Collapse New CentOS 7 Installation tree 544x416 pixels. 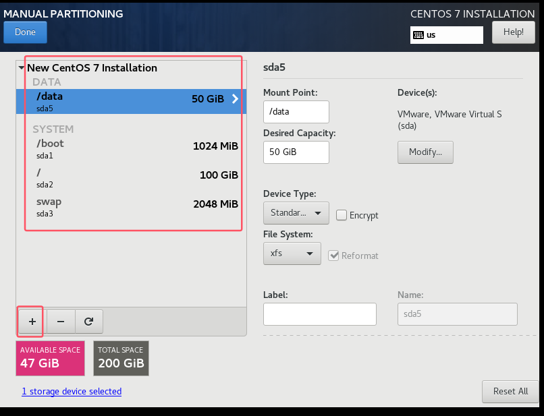click(x=22, y=67)
